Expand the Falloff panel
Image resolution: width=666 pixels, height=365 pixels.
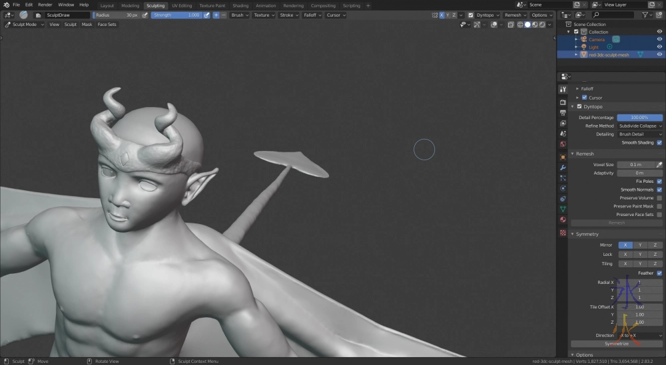586,88
